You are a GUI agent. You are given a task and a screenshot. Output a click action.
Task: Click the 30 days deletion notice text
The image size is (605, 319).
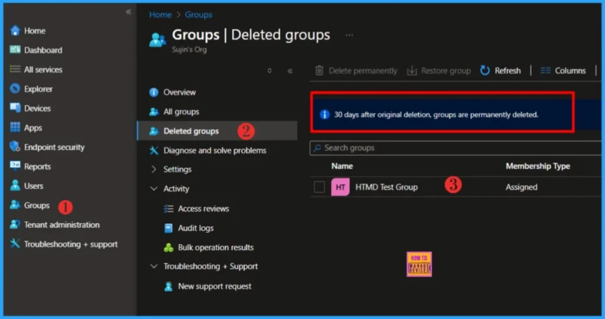tap(436, 115)
